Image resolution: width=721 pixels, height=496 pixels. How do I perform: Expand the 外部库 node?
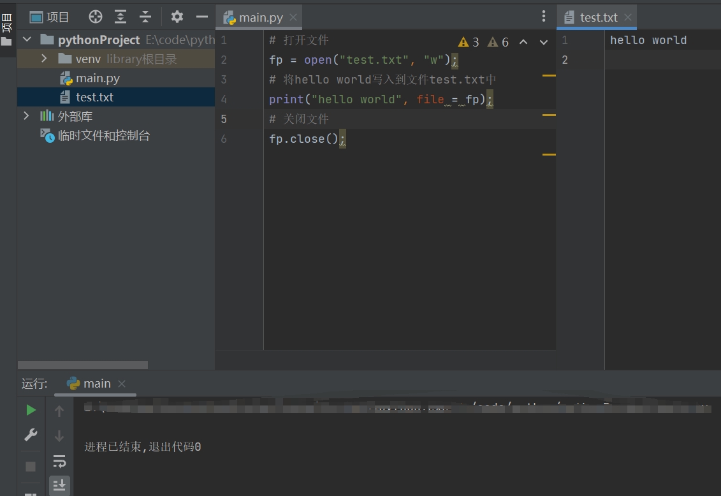pyautogui.click(x=27, y=116)
